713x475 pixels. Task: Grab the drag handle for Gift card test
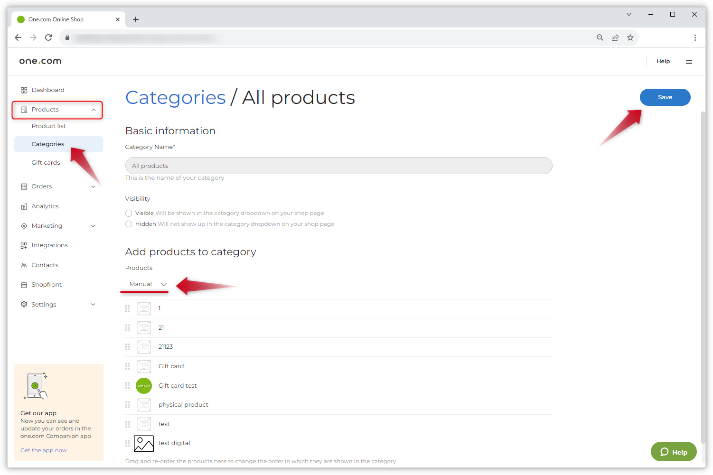(x=127, y=385)
